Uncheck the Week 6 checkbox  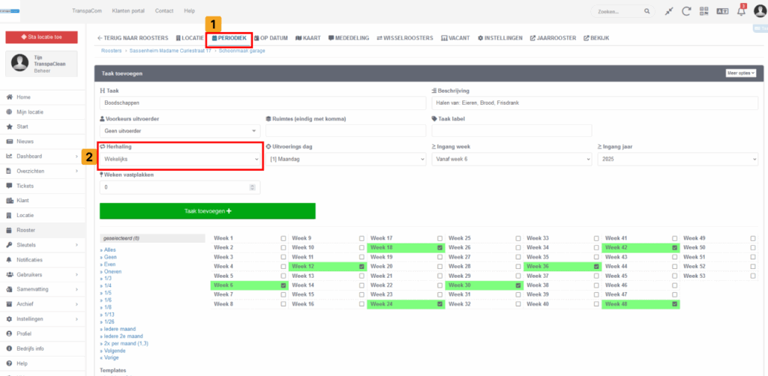(x=283, y=285)
